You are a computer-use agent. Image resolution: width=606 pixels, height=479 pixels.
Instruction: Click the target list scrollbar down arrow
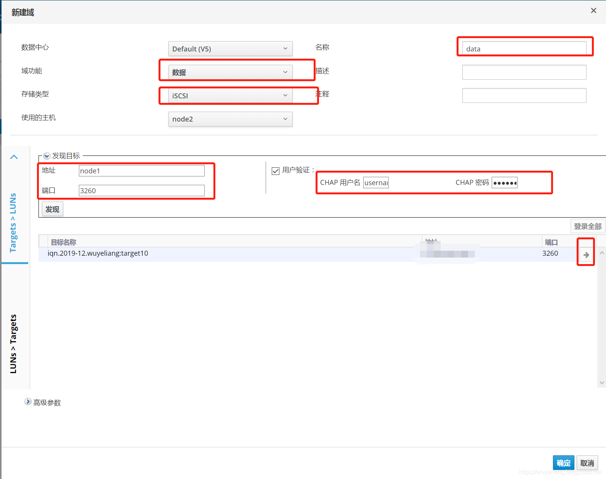pyautogui.click(x=602, y=383)
